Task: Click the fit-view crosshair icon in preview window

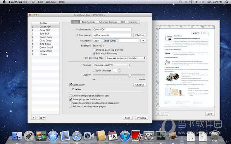Action: (x=158, y=114)
